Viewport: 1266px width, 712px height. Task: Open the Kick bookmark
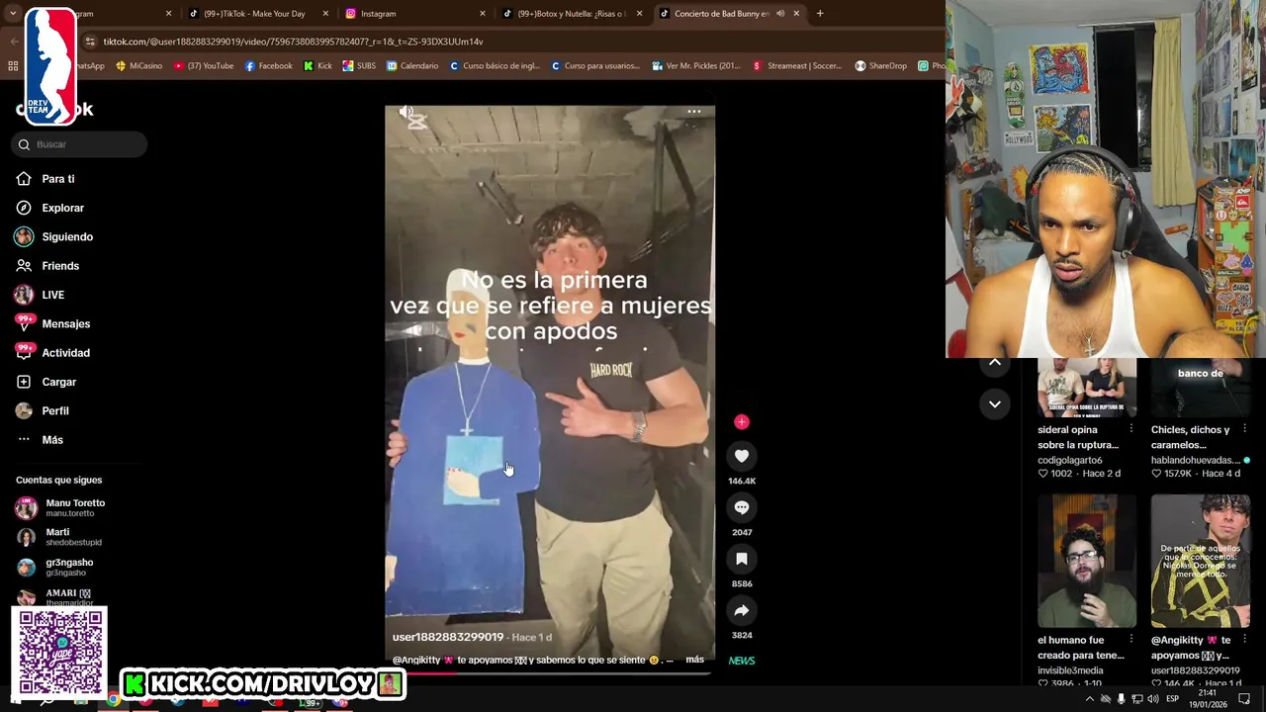(317, 66)
